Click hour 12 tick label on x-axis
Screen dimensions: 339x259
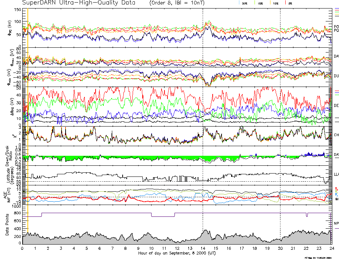point(177,248)
